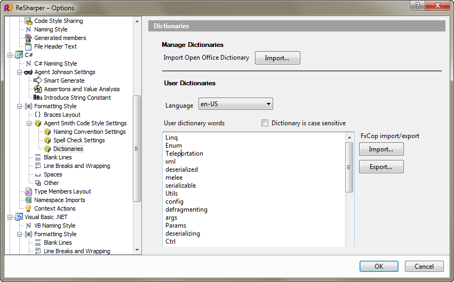Click the C# Line Breaks and Wrapping icon
This screenshot has height=282, width=454.
pos(38,166)
